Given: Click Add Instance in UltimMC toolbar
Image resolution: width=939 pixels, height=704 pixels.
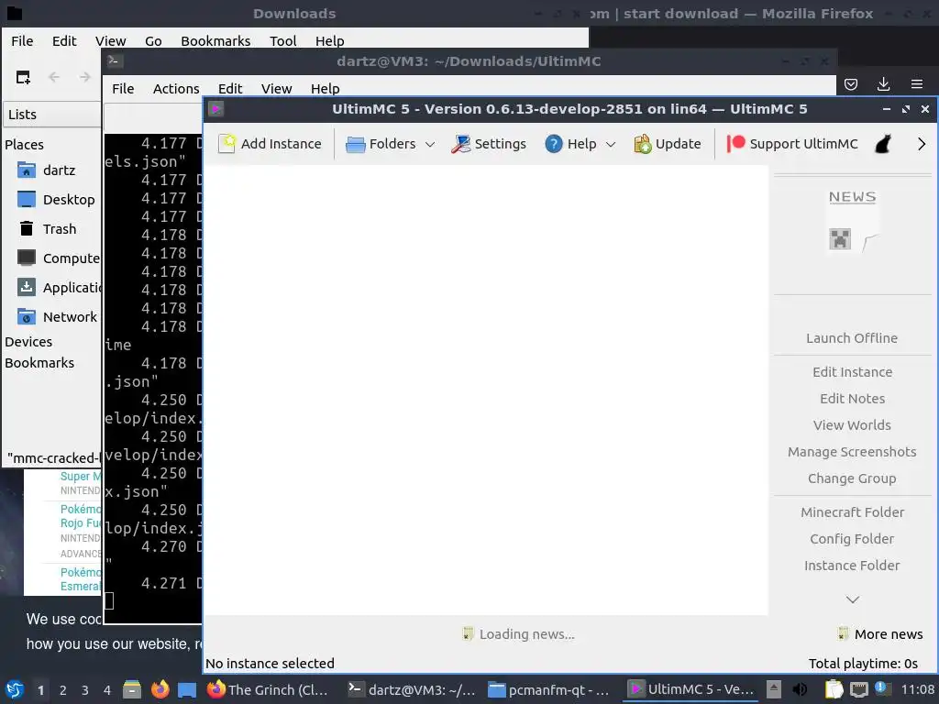Looking at the screenshot, I should tap(270, 144).
